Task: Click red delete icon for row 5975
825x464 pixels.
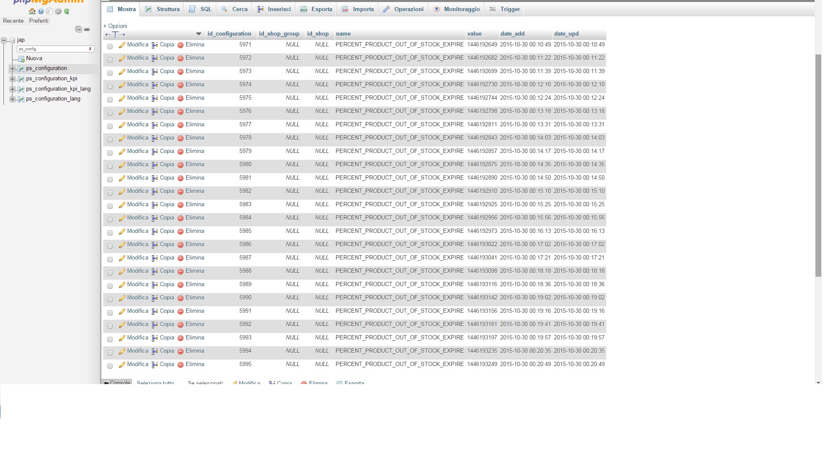Action: point(180,98)
